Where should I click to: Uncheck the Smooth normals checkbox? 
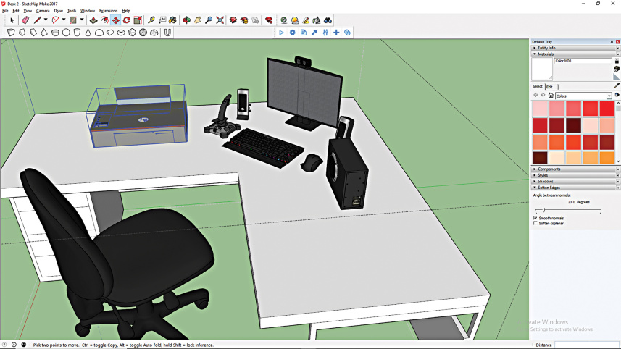(x=535, y=218)
